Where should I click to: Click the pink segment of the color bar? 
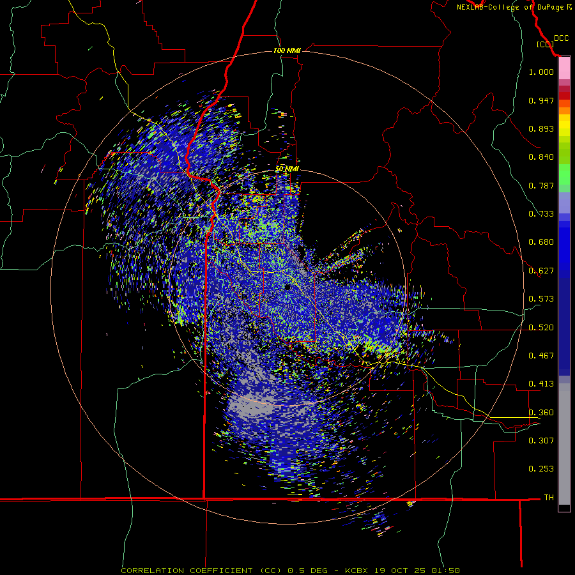tap(564, 68)
